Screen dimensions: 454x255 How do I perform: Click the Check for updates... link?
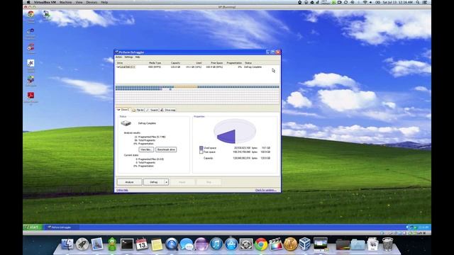click(x=265, y=190)
